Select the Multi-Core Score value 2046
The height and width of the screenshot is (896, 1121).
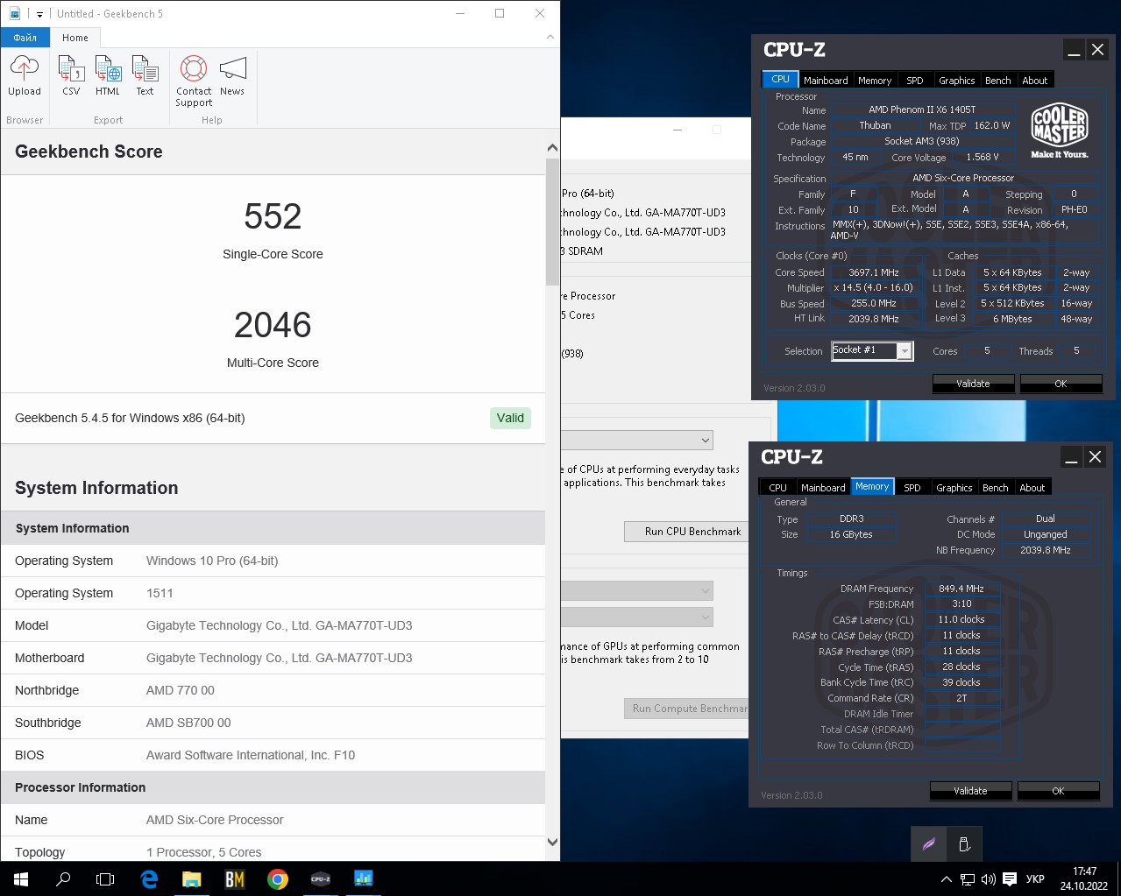[273, 325]
